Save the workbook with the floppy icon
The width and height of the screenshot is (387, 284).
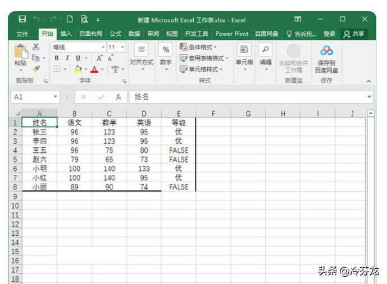(x=22, y=19)
